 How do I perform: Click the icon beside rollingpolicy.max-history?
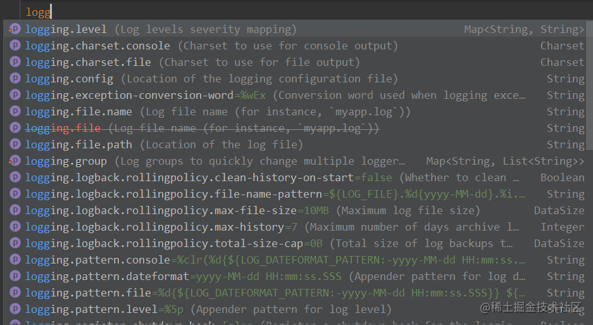click(x=15, y=227)
